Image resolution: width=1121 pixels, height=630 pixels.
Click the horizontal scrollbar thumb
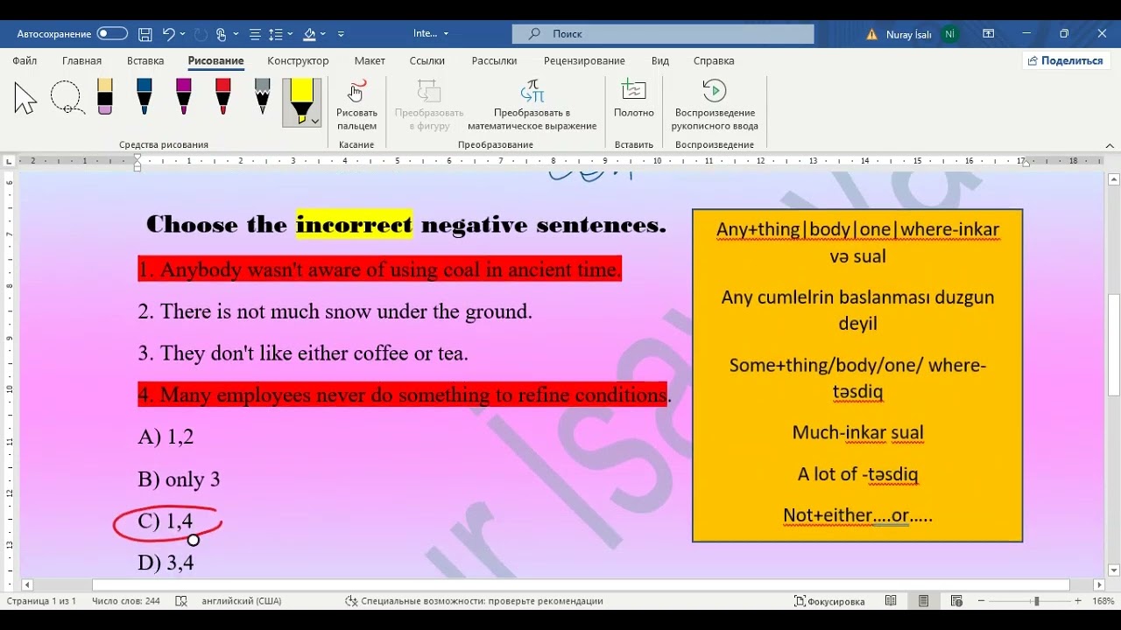tap(581, 584)
